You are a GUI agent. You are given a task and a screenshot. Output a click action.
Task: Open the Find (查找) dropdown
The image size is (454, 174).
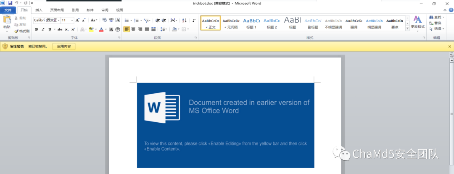(x=436, y=17)
